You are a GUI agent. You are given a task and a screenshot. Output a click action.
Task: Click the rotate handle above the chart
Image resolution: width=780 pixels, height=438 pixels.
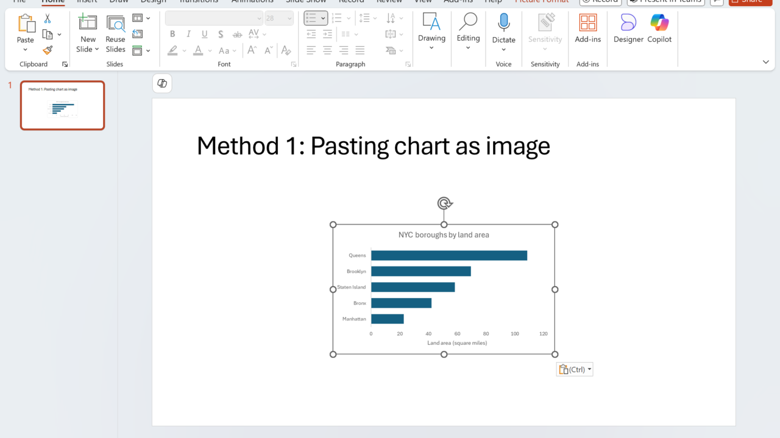coord(444,203)
